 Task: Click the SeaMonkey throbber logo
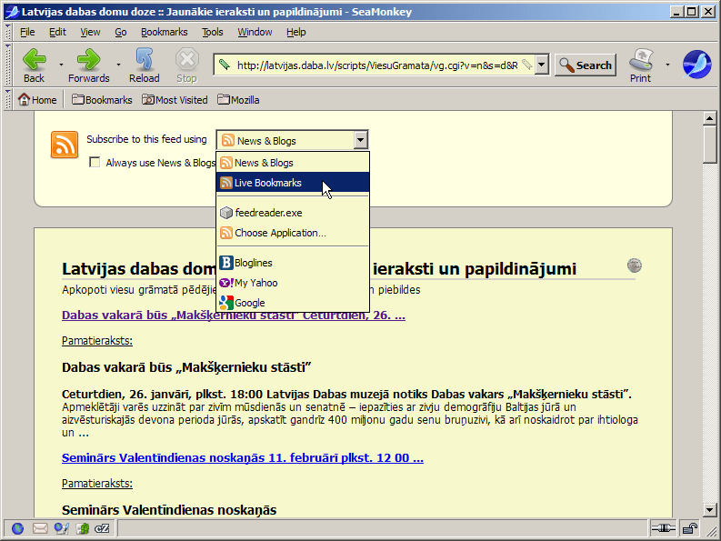pyautogui.click(x=696, y=65)
